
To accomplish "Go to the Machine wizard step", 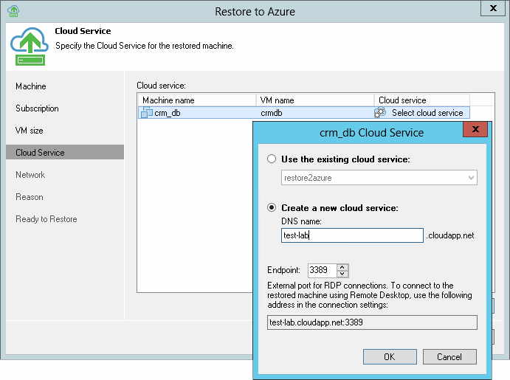I will [x=31, y=86].
